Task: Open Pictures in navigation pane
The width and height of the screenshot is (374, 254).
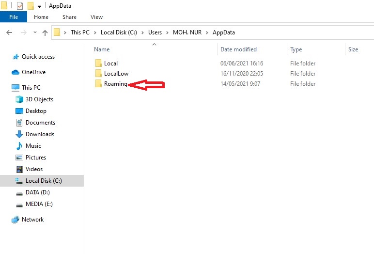Action: (36, 158)
